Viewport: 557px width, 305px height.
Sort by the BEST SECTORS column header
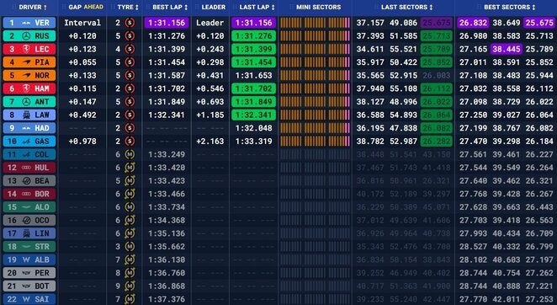(x=510, y=7)
